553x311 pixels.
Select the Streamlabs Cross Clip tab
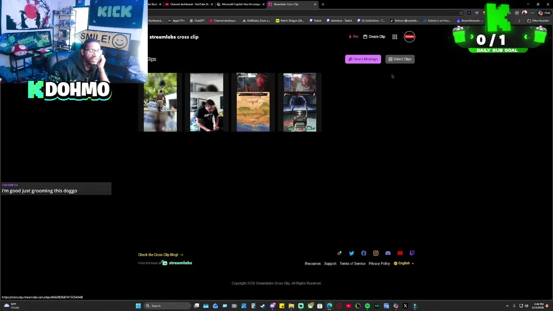(292, 4)
